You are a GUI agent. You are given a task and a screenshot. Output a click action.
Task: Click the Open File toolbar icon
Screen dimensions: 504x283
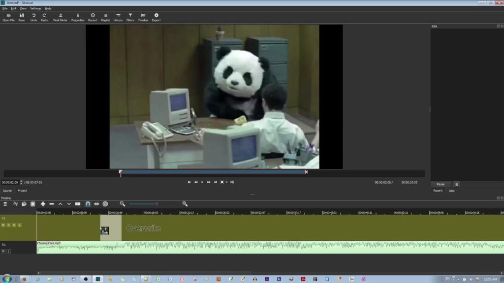[x=8, y=17]
